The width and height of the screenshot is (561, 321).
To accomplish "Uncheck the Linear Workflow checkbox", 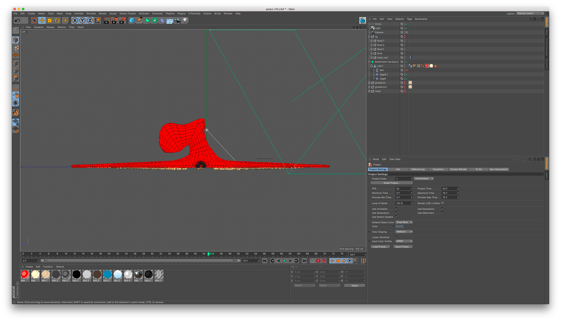I will pos(396,237).
